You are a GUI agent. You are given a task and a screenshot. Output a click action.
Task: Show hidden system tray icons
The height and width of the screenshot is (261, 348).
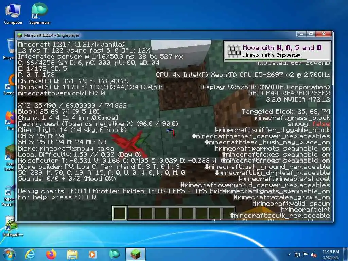289,255
